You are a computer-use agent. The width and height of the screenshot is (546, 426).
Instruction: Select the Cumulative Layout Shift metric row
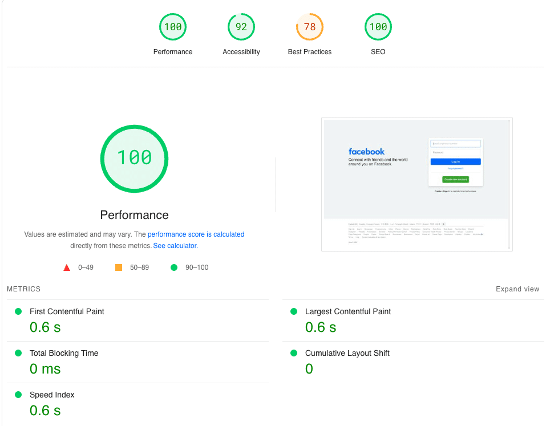pos(347,353)
